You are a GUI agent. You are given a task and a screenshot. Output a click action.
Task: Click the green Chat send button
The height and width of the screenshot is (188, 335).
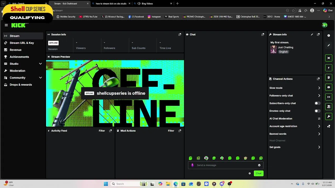(x=259, y=173)
